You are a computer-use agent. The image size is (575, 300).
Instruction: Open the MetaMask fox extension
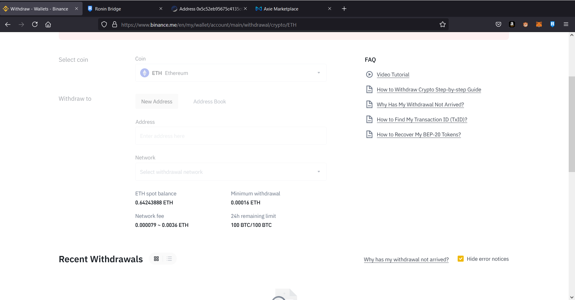[539, 25]
